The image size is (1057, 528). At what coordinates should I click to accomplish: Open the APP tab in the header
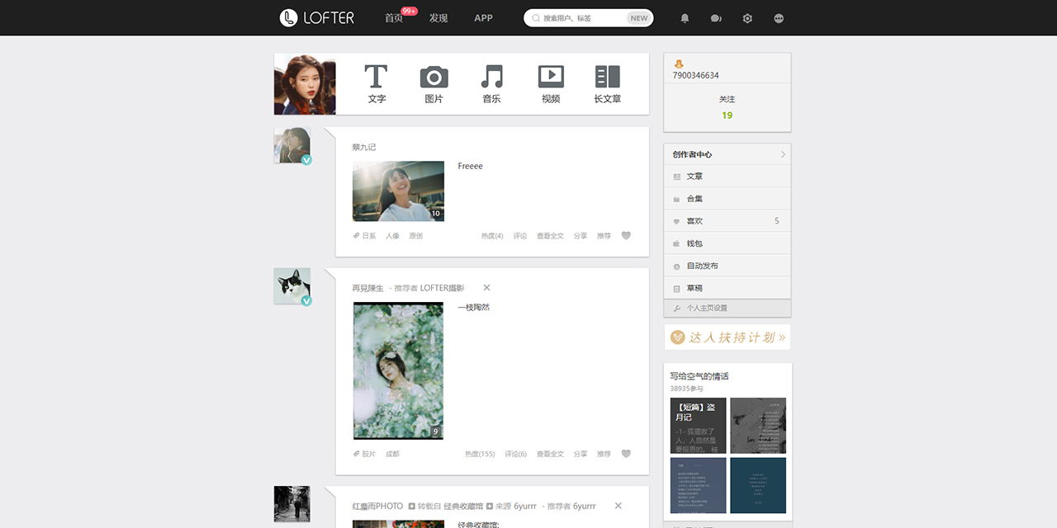tap(483, 18)
